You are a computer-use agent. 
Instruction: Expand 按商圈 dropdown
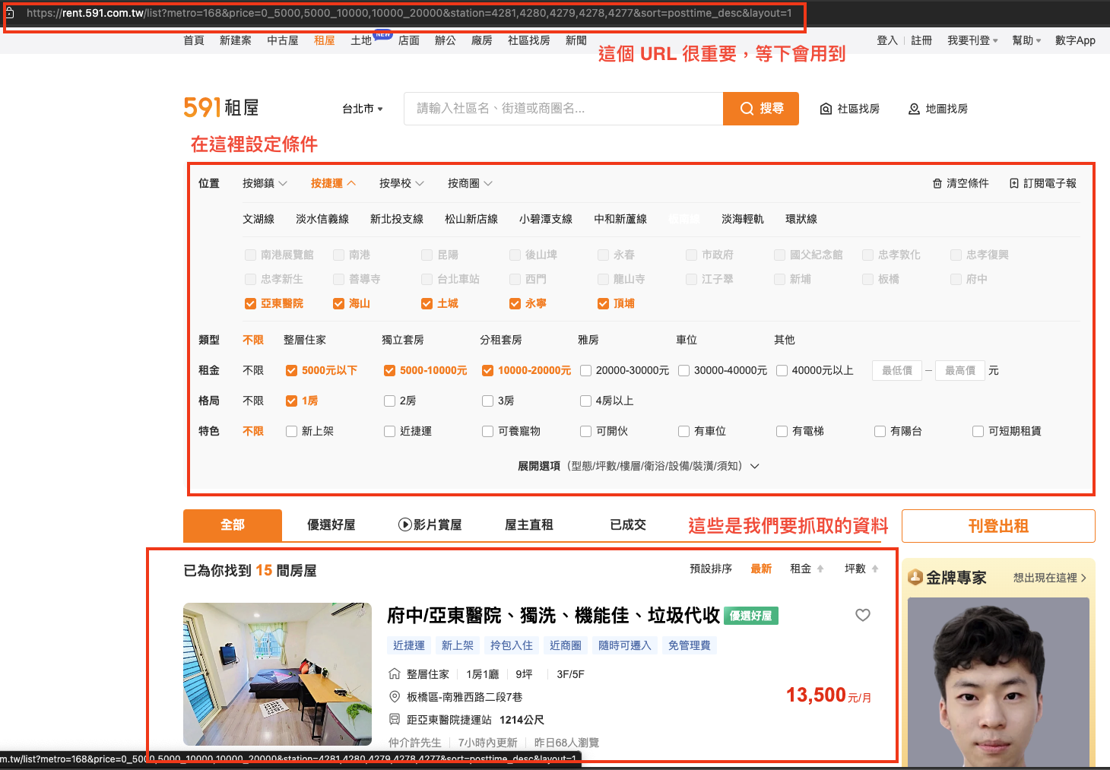pos(470,183)
